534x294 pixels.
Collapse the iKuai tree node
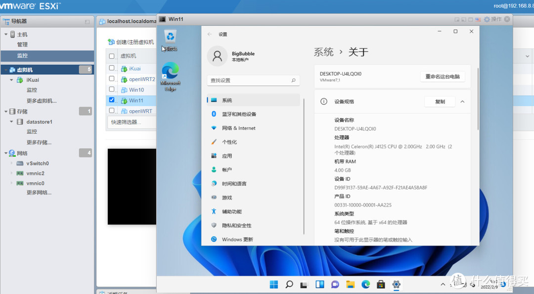(x=11, y=80)
